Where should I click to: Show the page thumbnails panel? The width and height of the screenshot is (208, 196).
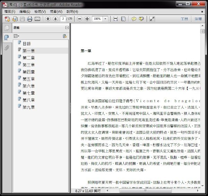coord(7,28)
